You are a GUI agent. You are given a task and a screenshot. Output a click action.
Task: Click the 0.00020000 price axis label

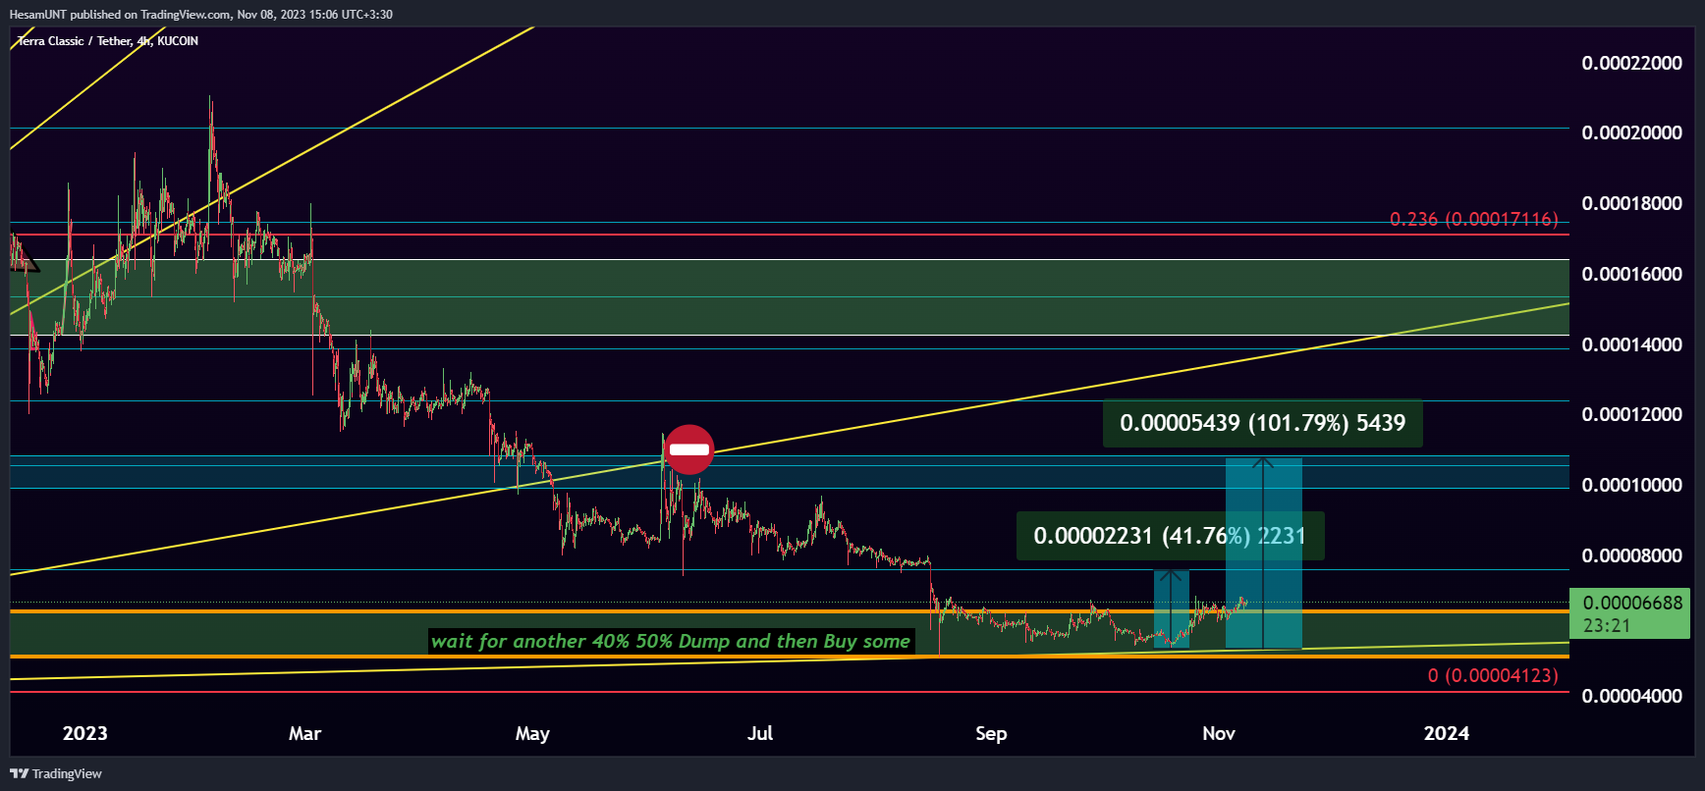pos(1631,132)
